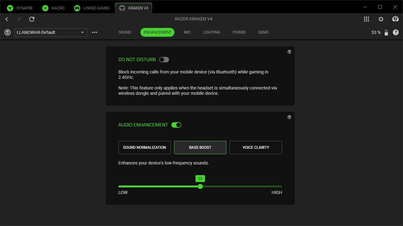Viewport: 403px width, 226px height.
Task: Open the Mic section
Action: tap(187, 32)
